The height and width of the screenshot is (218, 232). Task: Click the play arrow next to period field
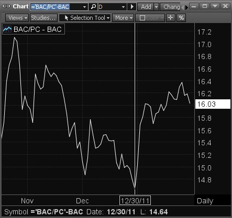132,7
